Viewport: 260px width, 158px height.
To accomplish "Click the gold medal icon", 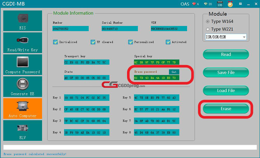I will tap(230, 4).
